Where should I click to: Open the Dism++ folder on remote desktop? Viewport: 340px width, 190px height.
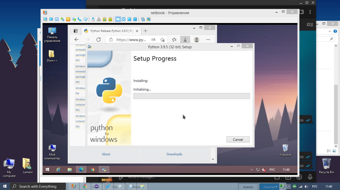click(52, 56)
